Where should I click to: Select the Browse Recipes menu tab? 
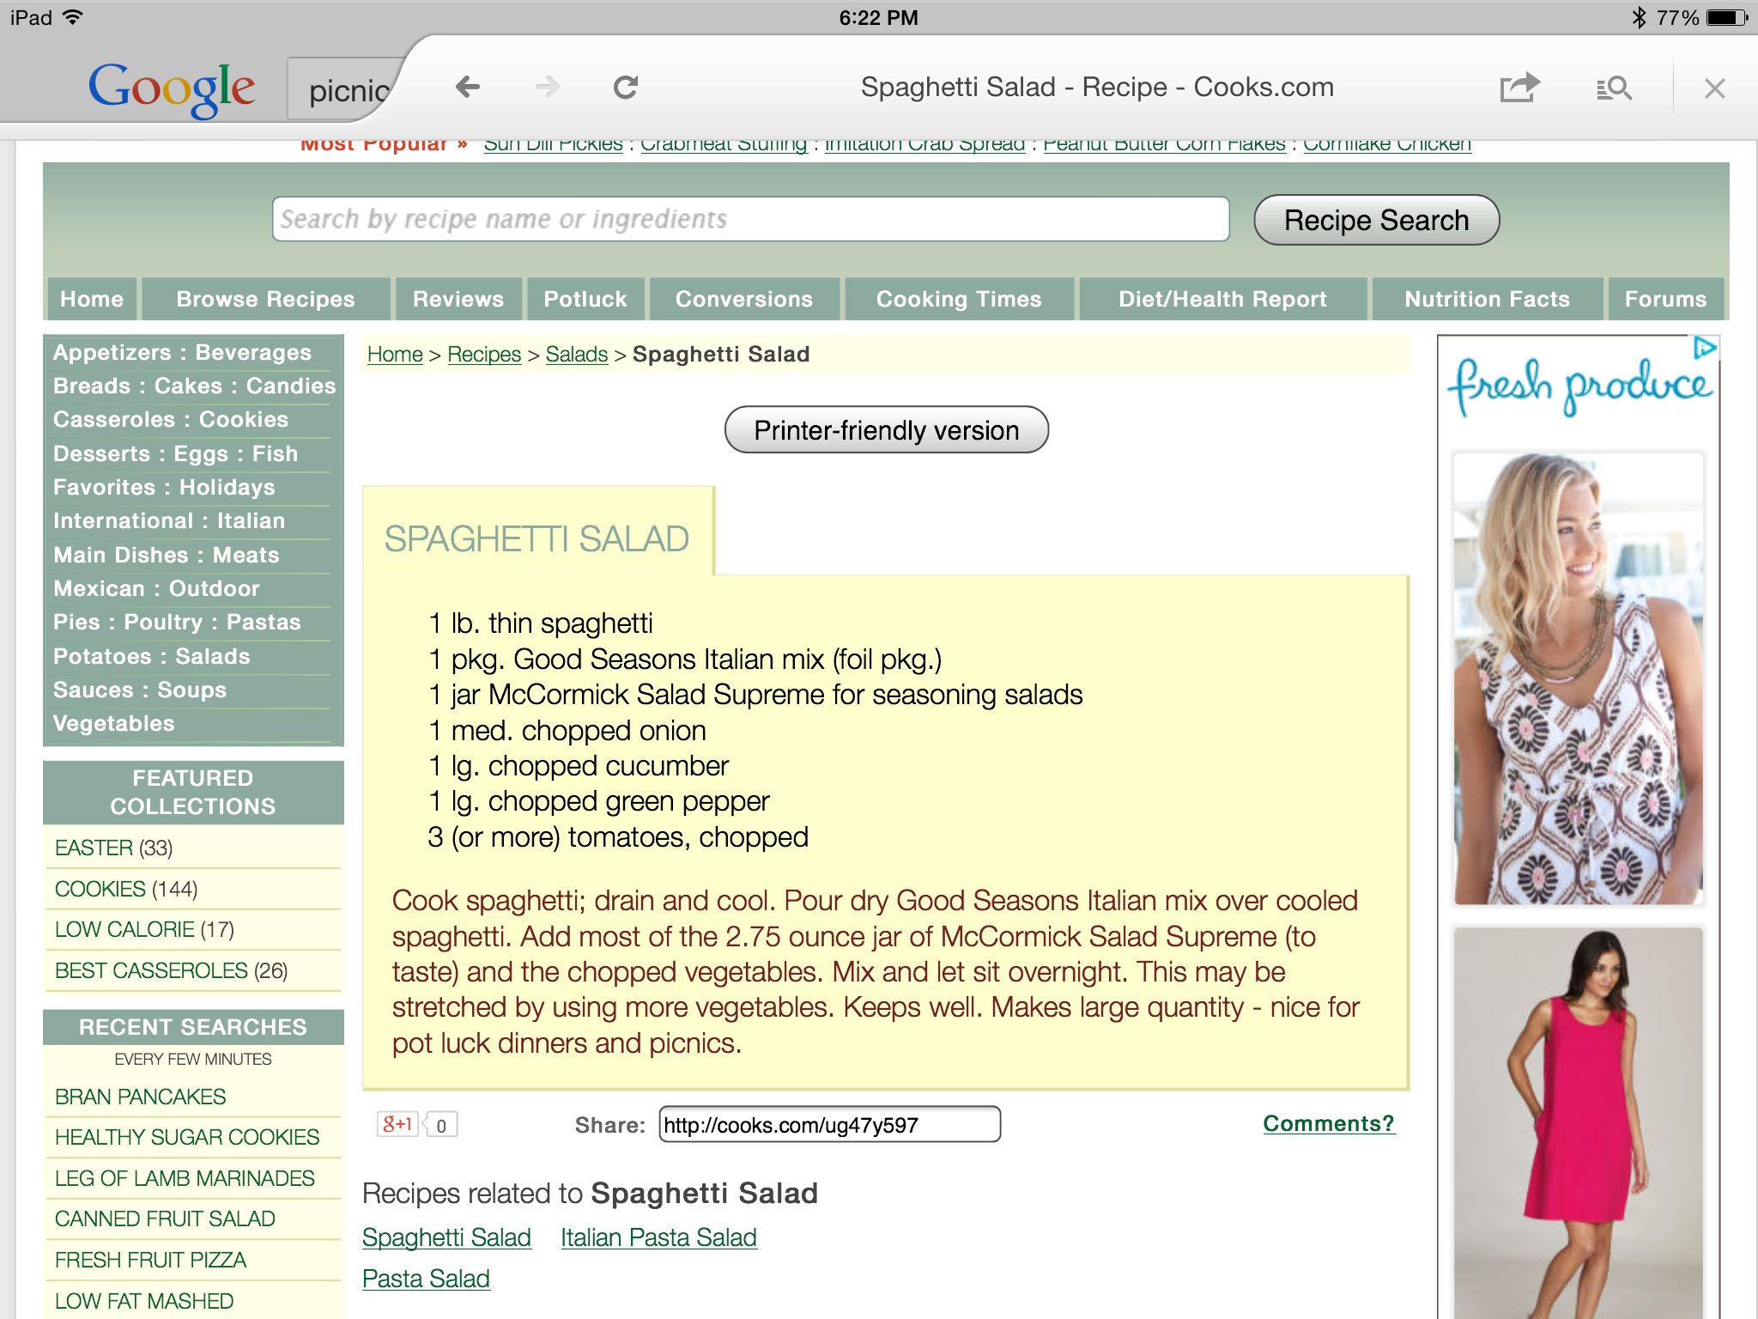pyautogui.click(x=263, y=298)
